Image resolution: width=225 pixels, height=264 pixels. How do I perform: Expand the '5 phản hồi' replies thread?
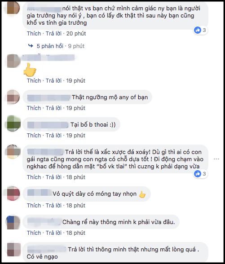pyautogui.click(x=50, y=46)
